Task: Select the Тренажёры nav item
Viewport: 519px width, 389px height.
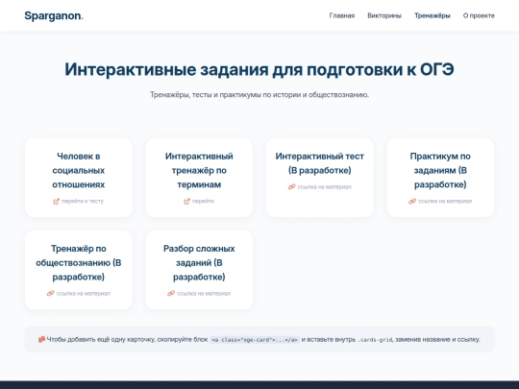Action: (x=432, y=15)
